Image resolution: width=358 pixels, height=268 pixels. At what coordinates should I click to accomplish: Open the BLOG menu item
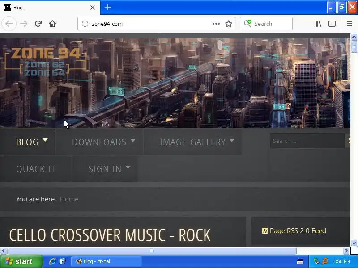27,142
